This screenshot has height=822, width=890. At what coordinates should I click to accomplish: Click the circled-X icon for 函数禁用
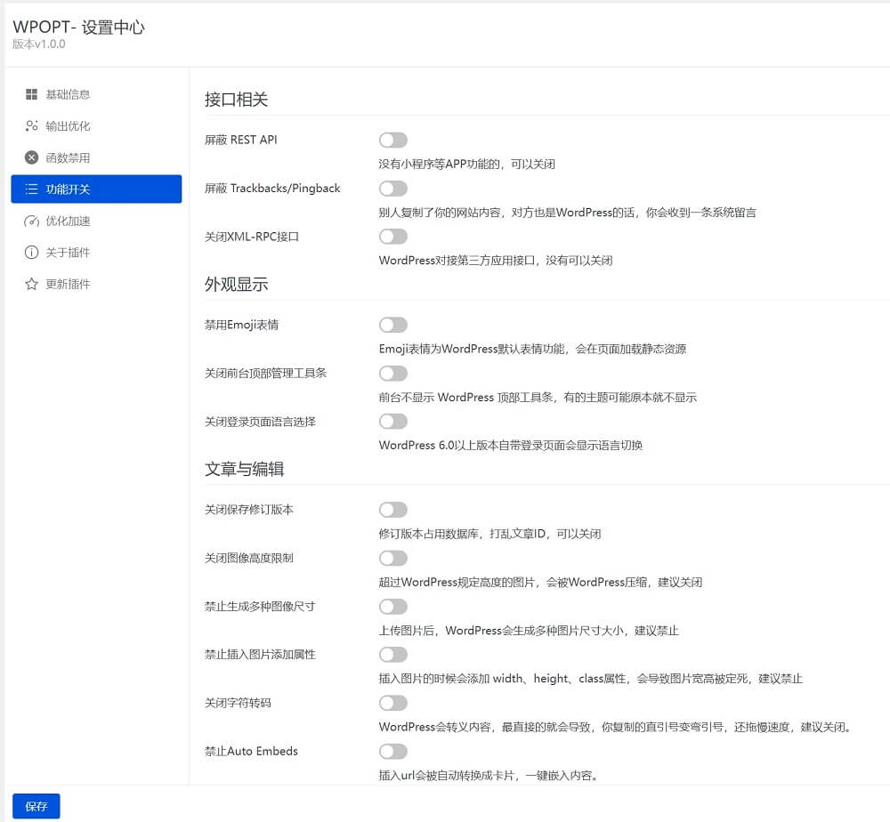point(33,157)
